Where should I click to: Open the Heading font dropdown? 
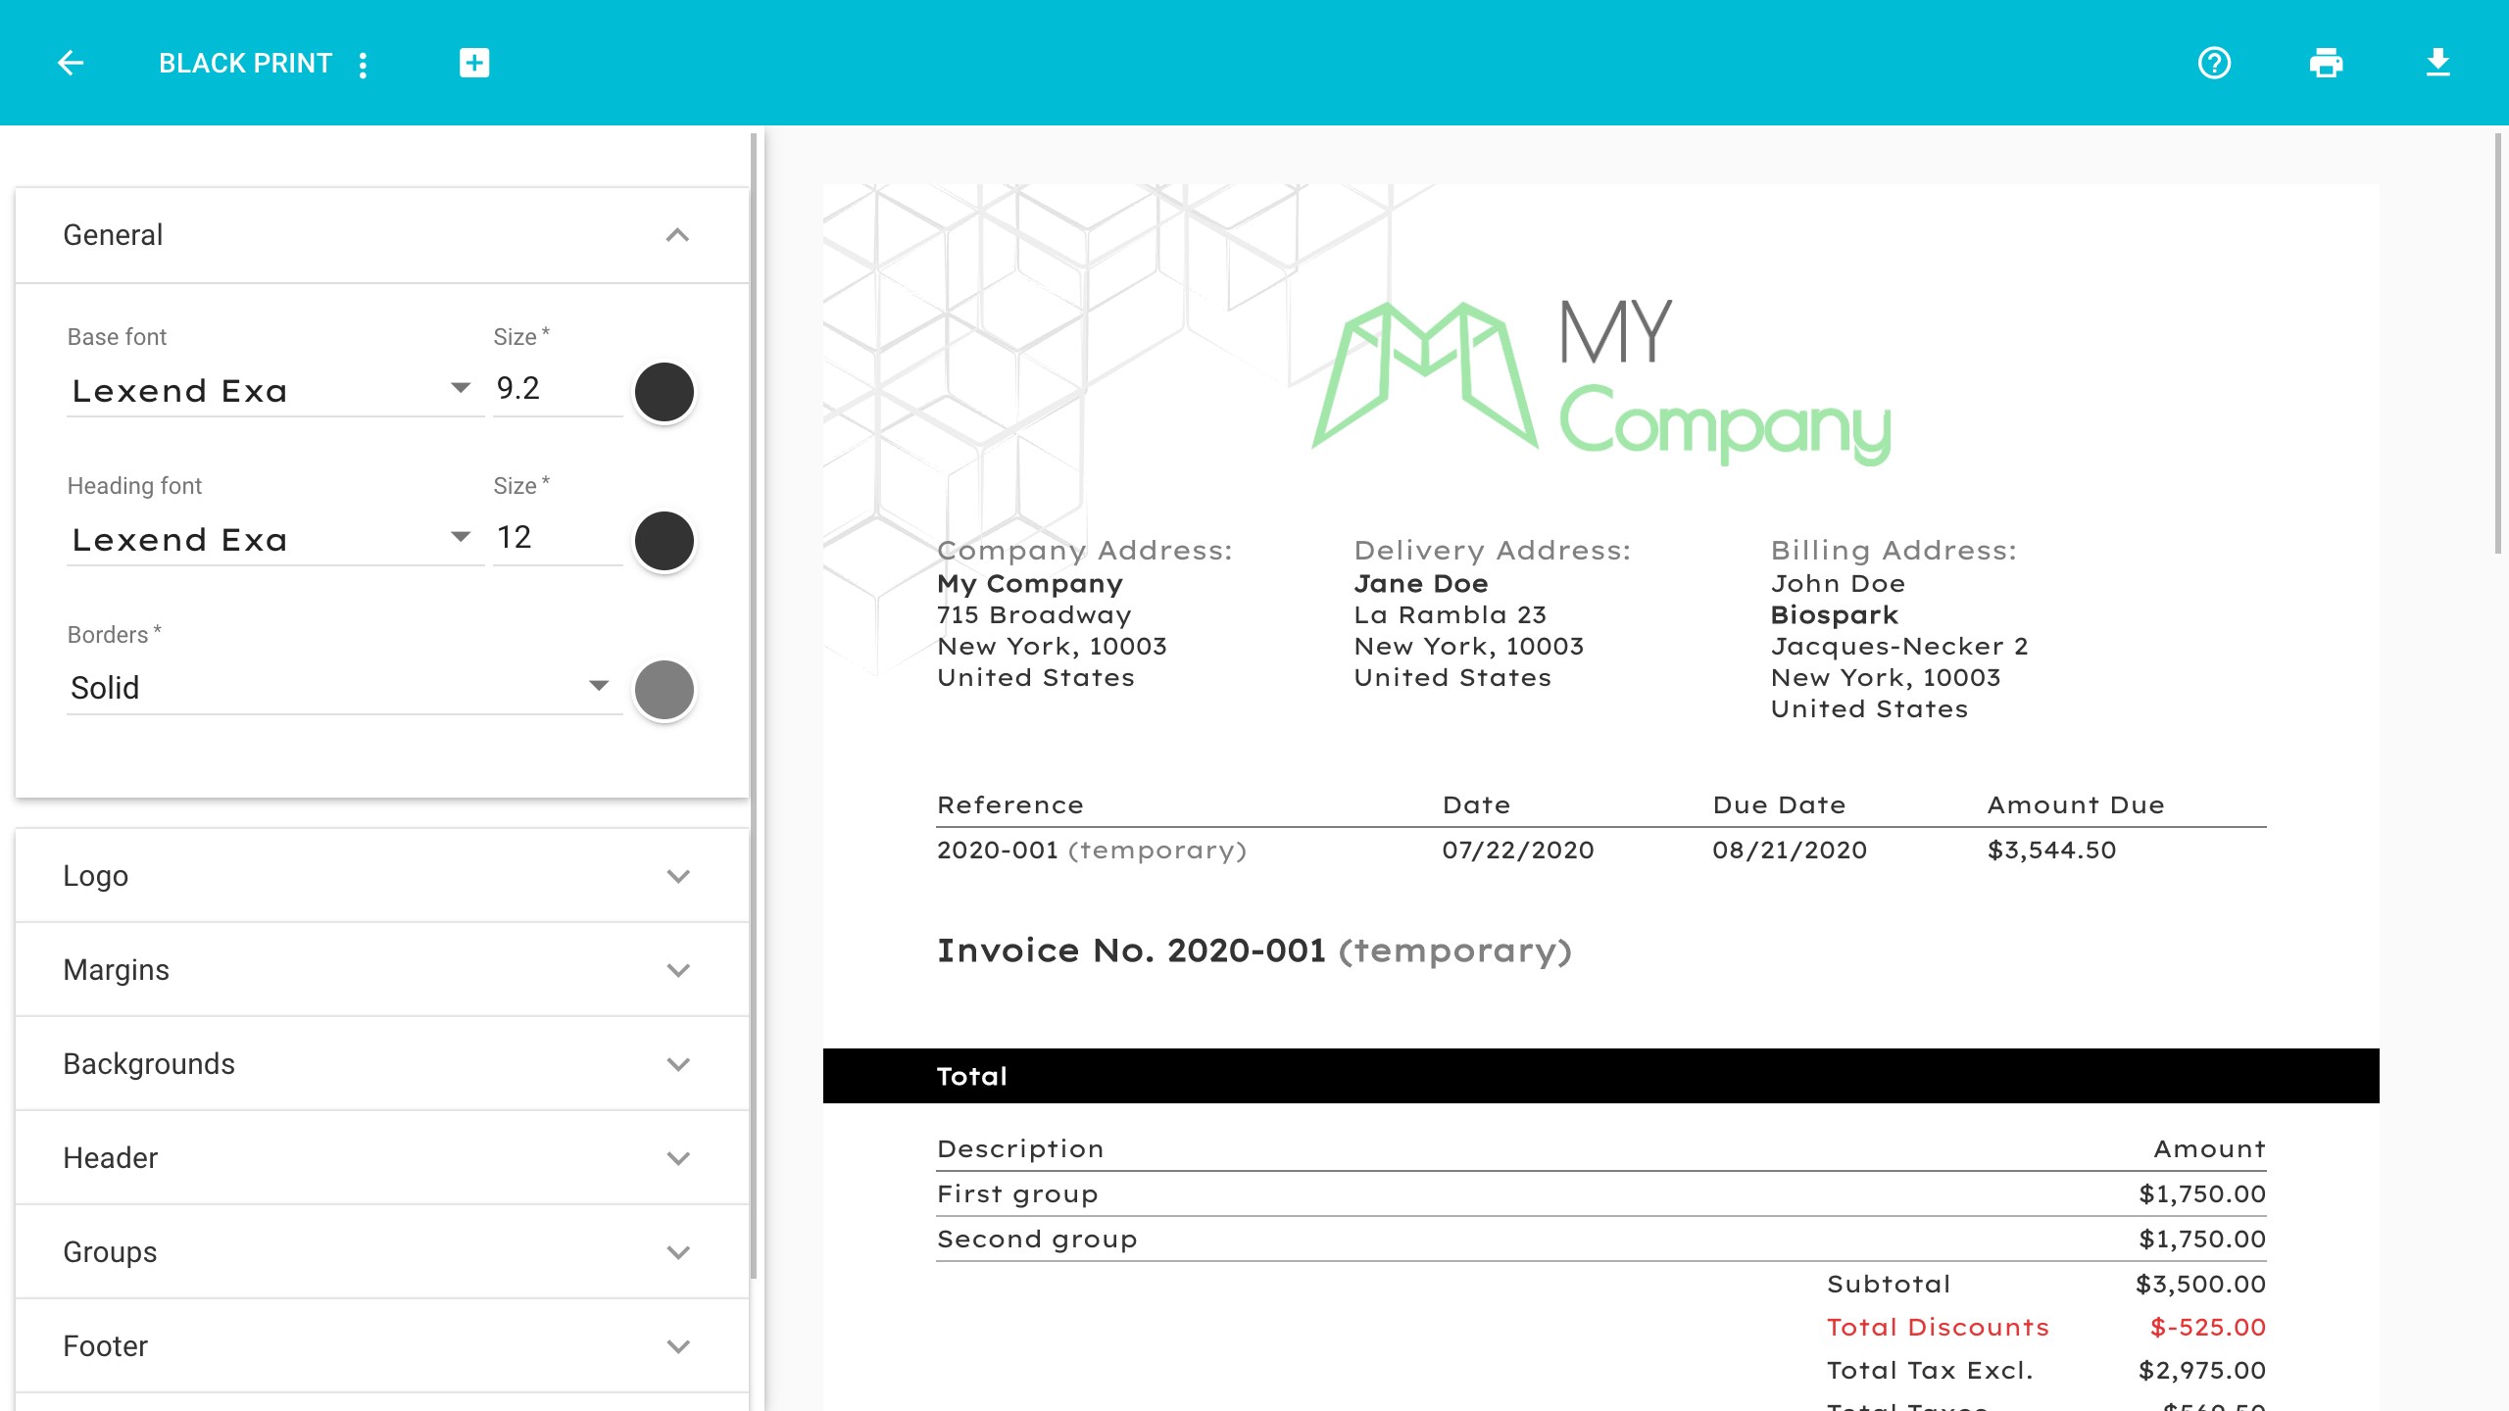coord(272,540)
